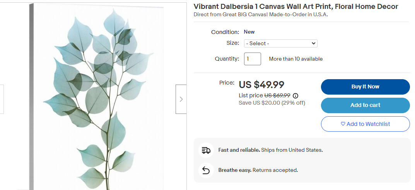Viewport: 415px width, 190px height.
Task: Add the canvas print to cart
Action: click(365, 105)
